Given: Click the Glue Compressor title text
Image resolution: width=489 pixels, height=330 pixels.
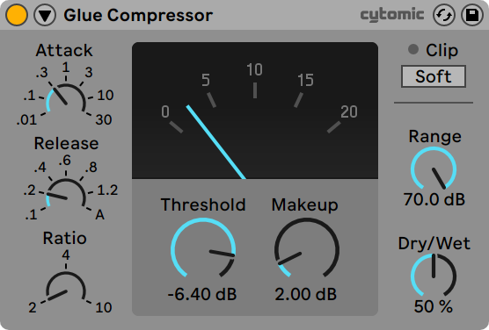Looking at the screenshot, I should pos(138,15).
